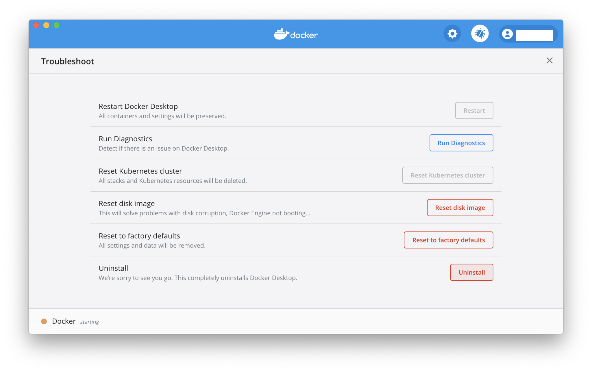Click the Reset Kubernetes cluster button
The height and width of the screenshot is (372, 592).
pyautogui.click(x=447, y=175)
